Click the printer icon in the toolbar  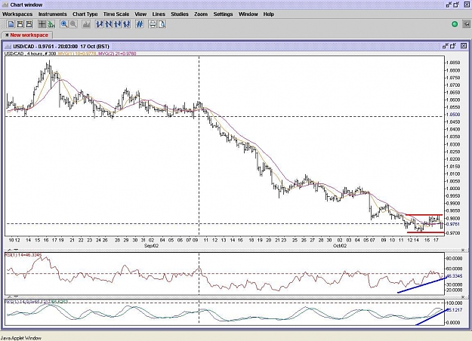click(153, 24)
